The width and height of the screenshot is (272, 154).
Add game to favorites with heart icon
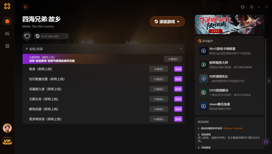27,36
